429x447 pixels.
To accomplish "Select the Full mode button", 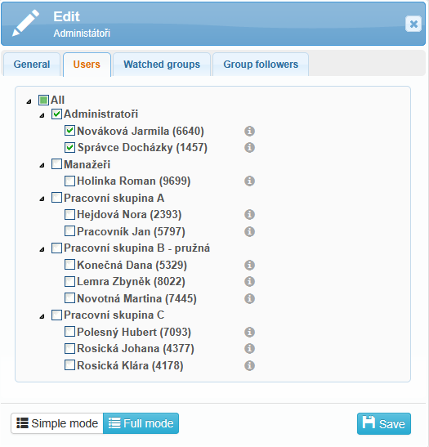I will click(141, 423).
